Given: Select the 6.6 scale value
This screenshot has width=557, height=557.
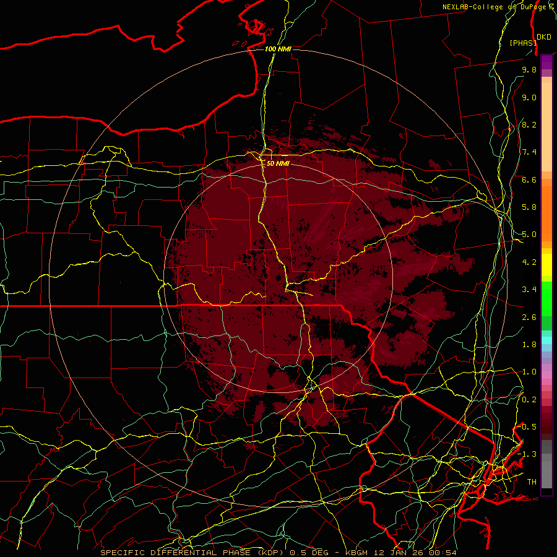Looking at the screenshot, I should click(529, 179).
